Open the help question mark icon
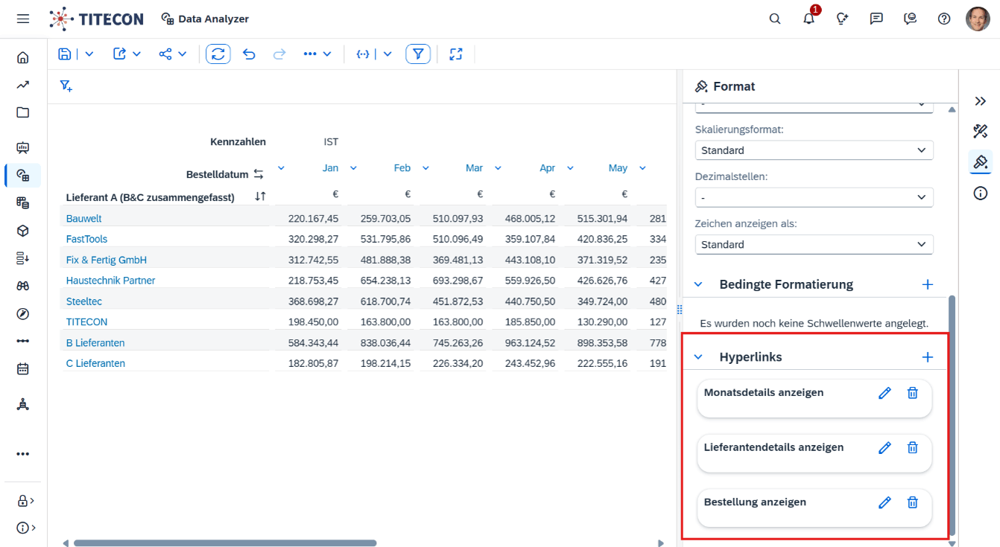The image size is (1000, 547). pyautogui.click(x=944, y=19)
